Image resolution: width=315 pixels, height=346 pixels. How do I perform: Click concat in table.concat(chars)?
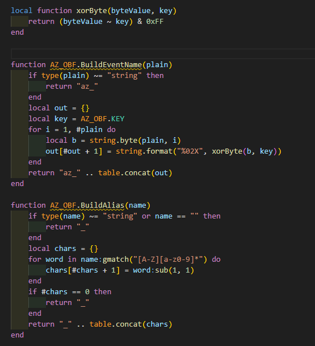coord(129,324)
